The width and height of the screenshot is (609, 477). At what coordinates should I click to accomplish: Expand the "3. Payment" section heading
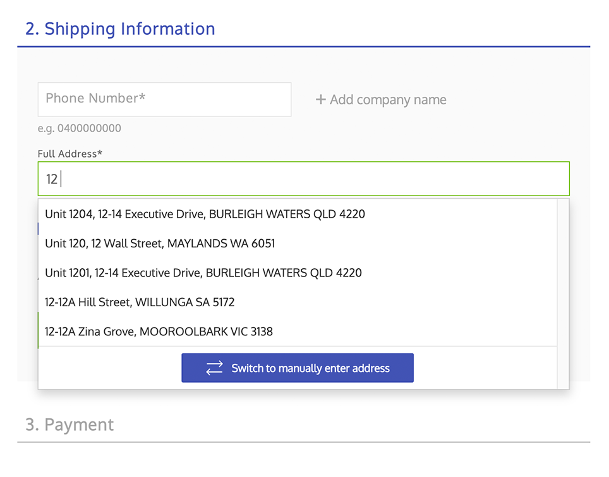pyautogui.click(x=69, y=424)
